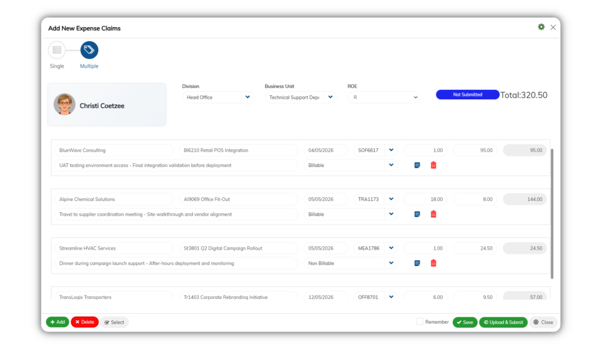Screen dimensions: 602x349
Task: Click the 95.00 rate field
Action: pos(475,150)
